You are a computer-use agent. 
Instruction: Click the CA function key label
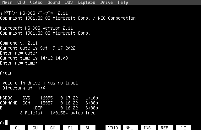tap(53, 128)
